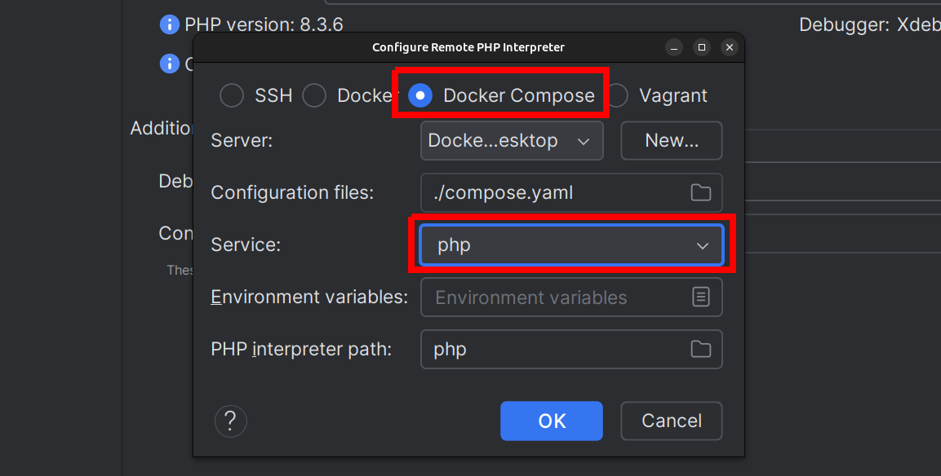The width and height of the screenshot is (941, 476).
Task: Open the Service dropdown showing php
Action: pyautogui.click(x=571, y=245)
